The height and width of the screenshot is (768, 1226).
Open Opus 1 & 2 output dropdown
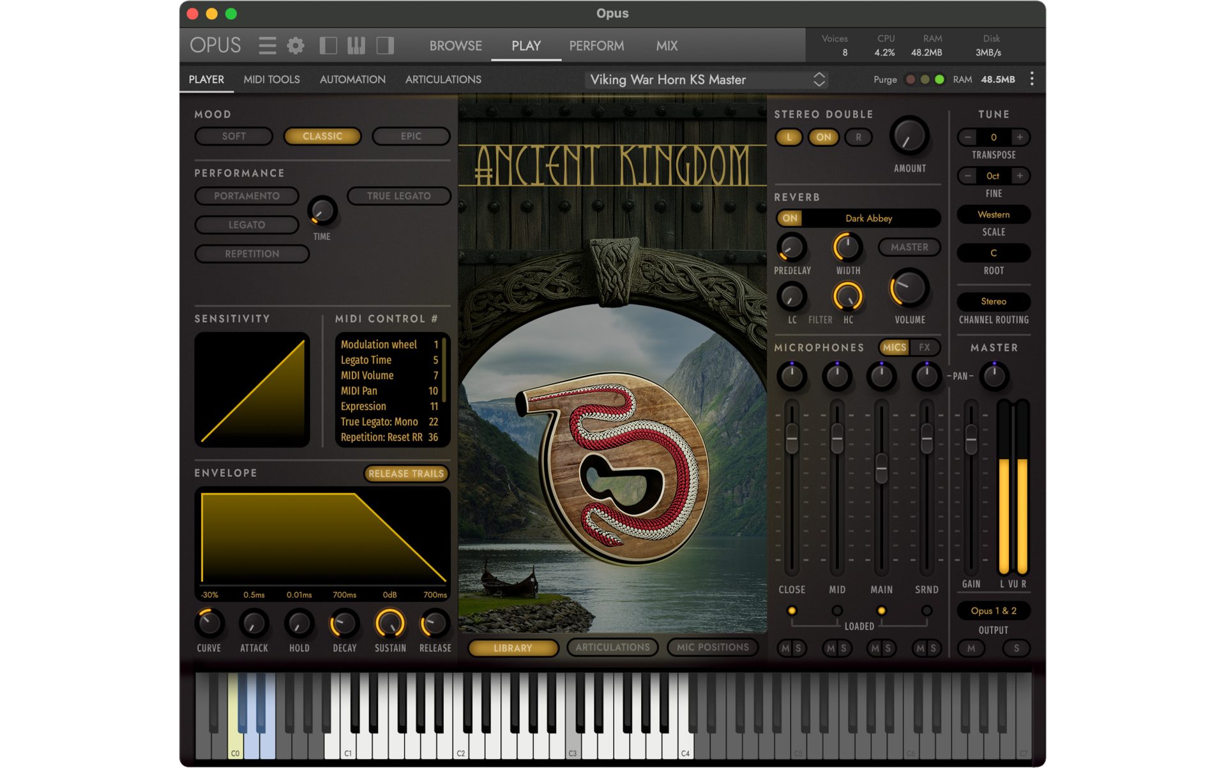click(x=994, y=611)
